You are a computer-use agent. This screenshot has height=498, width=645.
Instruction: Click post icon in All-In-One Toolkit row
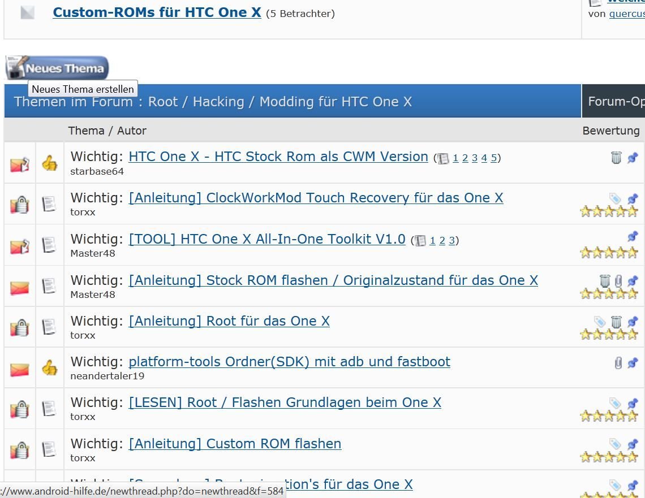(x=49, y=245)
